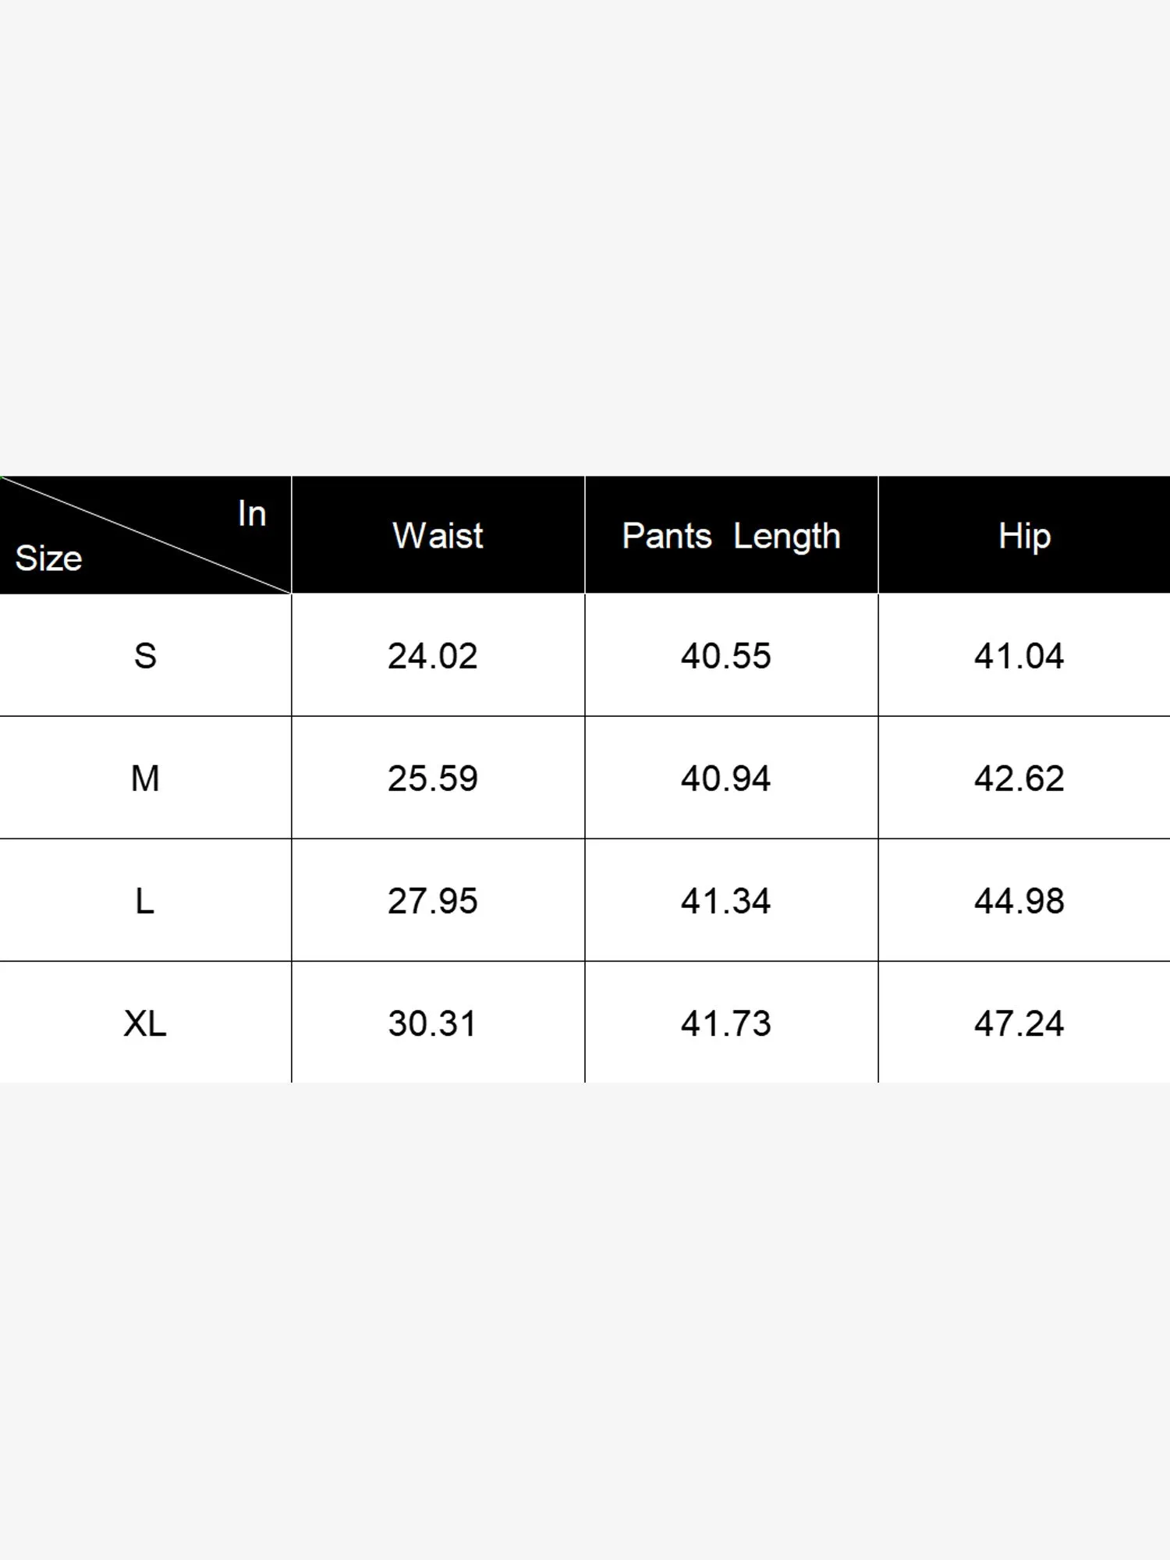The image size is (1170, 1560).
Task: Click the hip value 44.98
Action: 1019,901
